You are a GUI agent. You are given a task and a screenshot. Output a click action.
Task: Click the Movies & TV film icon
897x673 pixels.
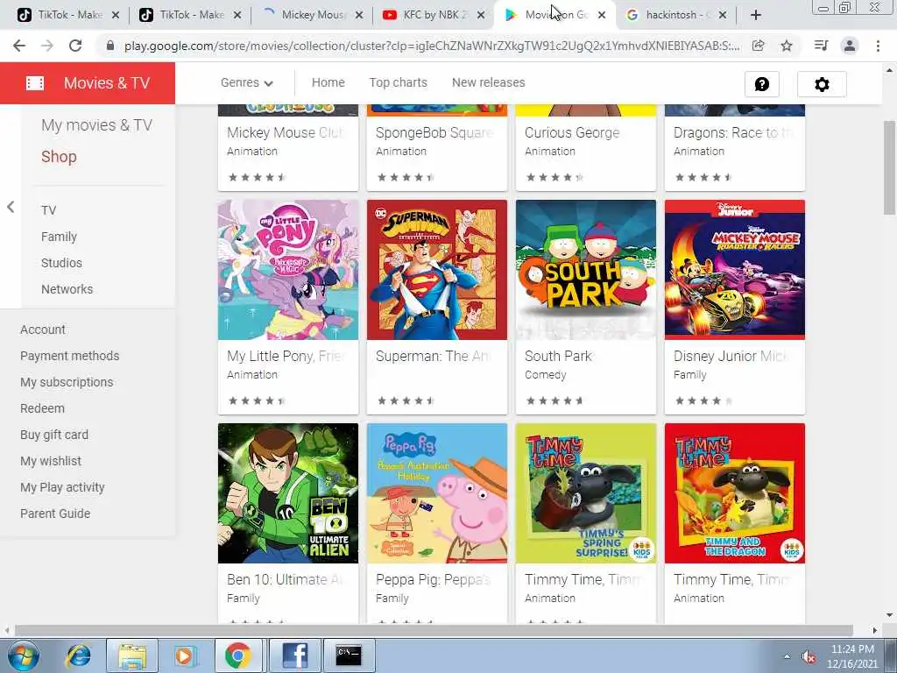click(x=35, y=83)
